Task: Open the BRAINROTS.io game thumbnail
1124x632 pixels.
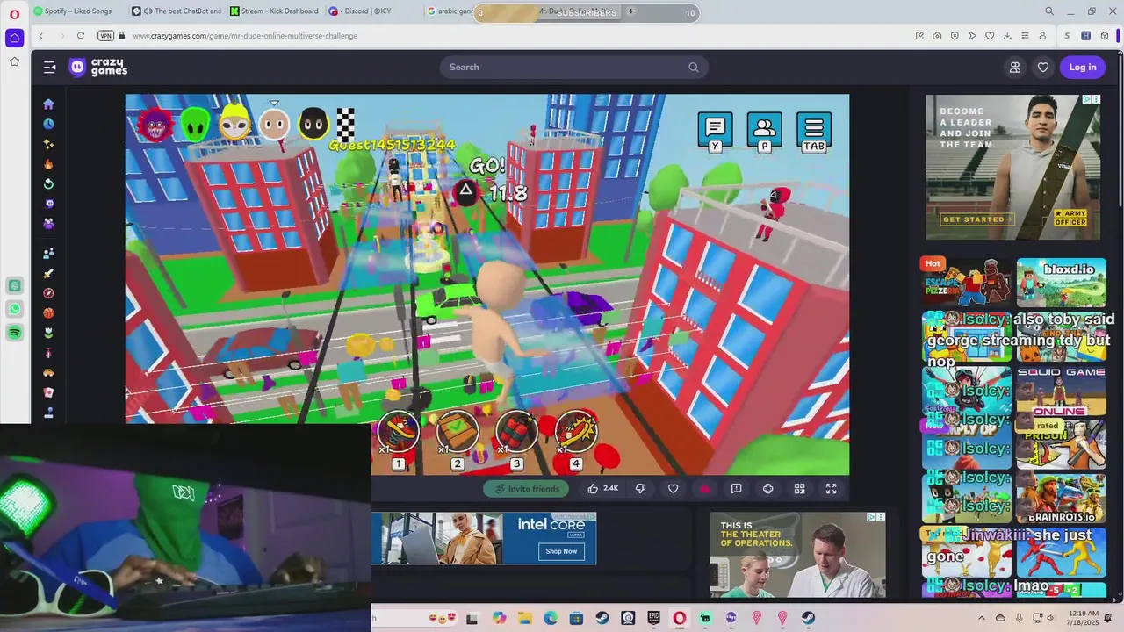Action: click(x=1061, y=499)
